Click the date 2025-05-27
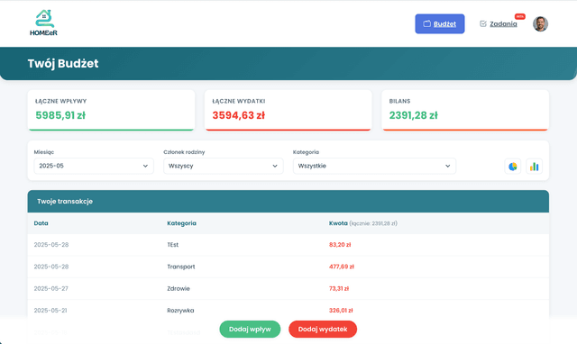The height and width of the screenshot is (344, 577). [51, 288]
